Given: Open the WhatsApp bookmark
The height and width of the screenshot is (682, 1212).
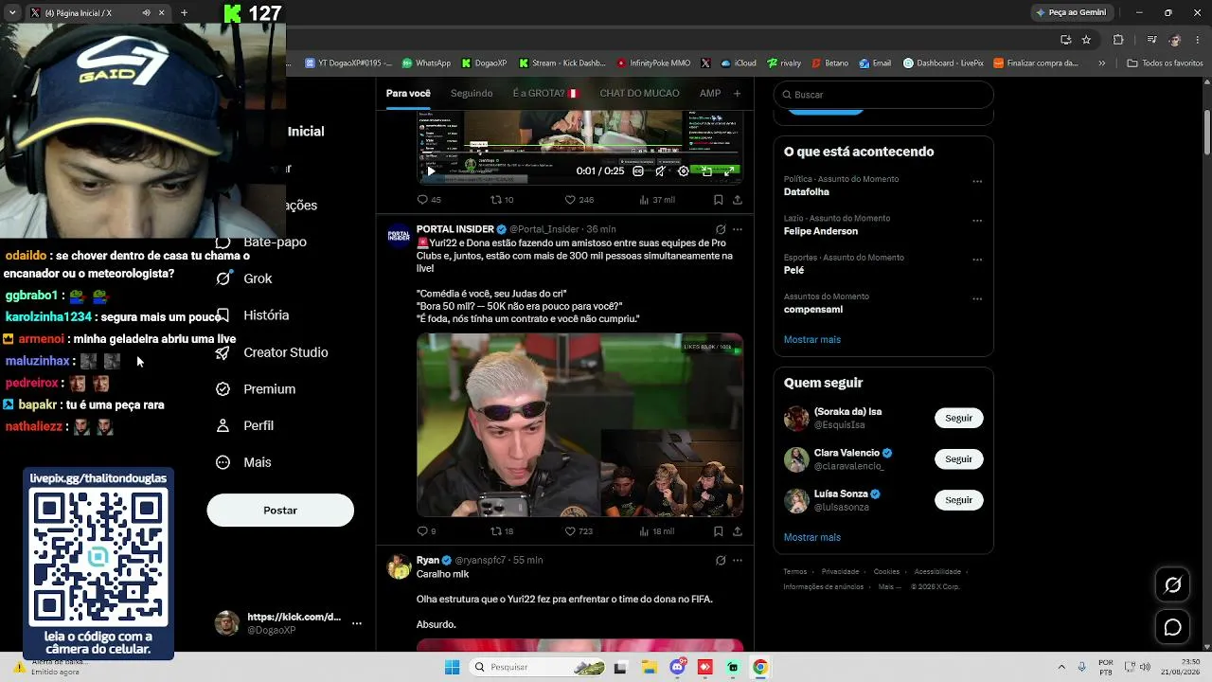Looking at the screenshot, I should pyautogui.click(x=426, y=63).
